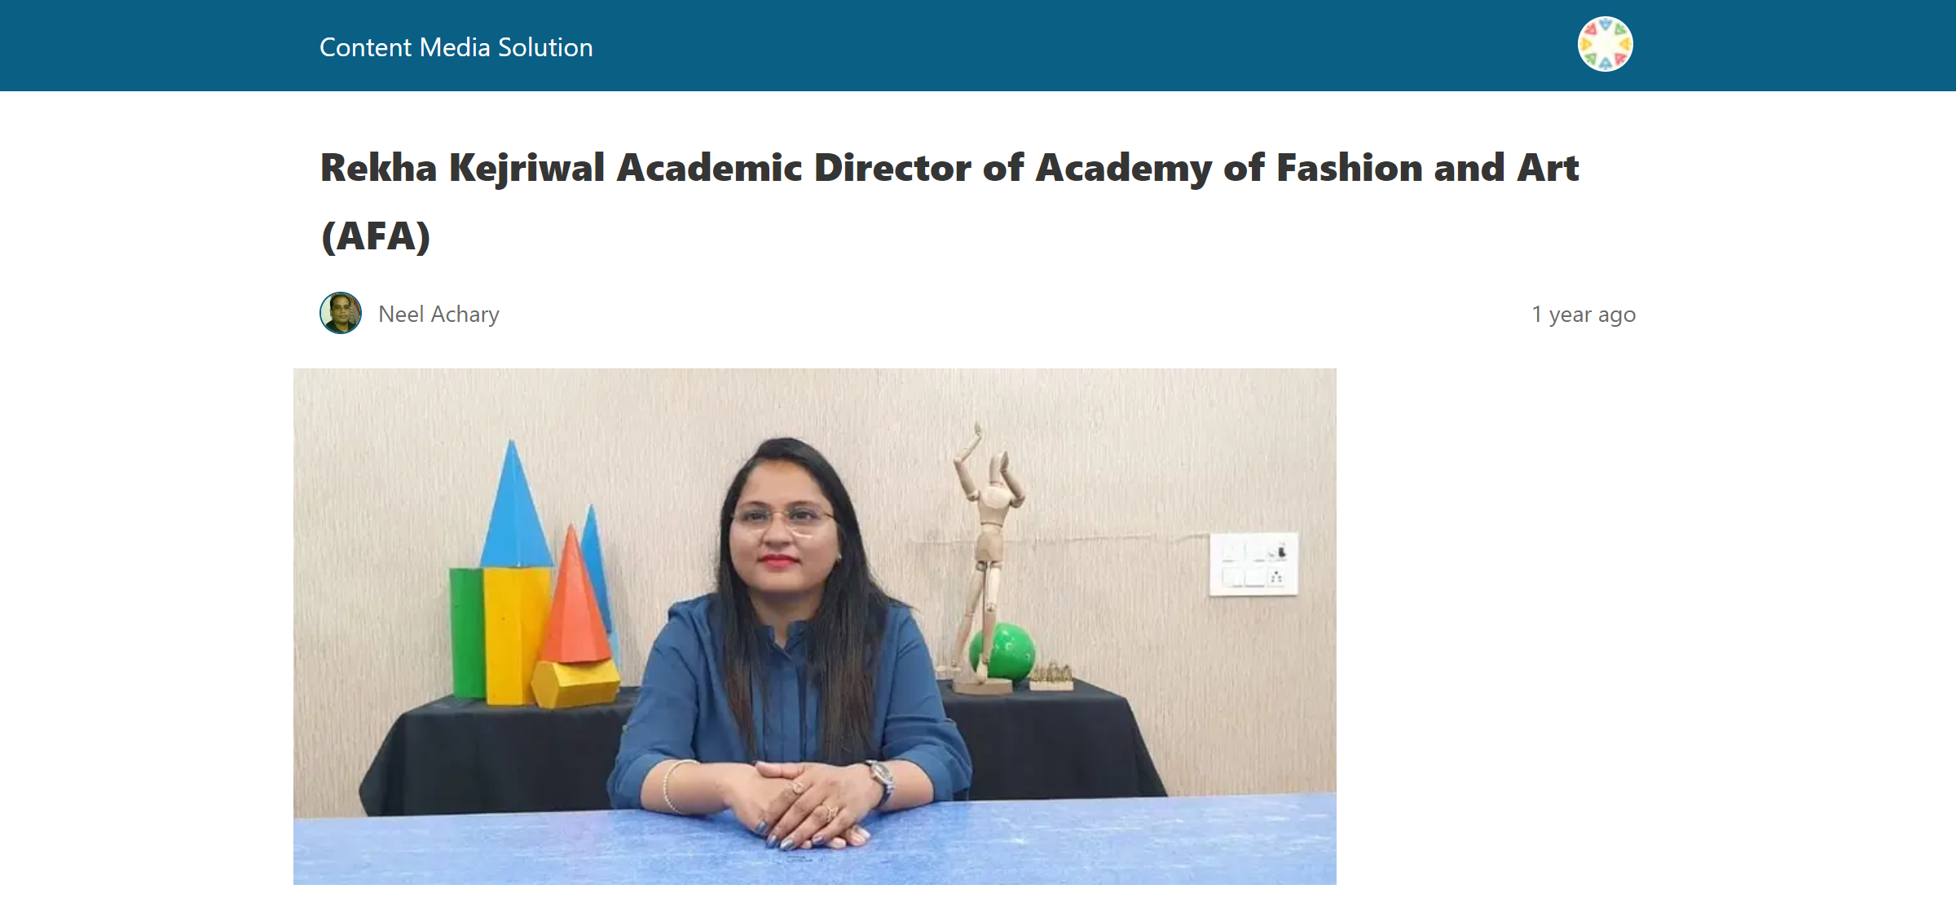Click the orange cone in the photo
Viewport: 1956px width, 898px height.
tap(575, 599)
